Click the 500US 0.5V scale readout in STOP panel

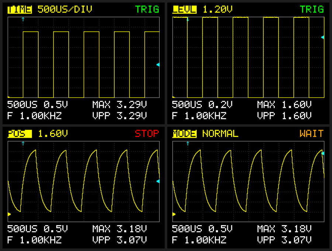click(38, 229)
